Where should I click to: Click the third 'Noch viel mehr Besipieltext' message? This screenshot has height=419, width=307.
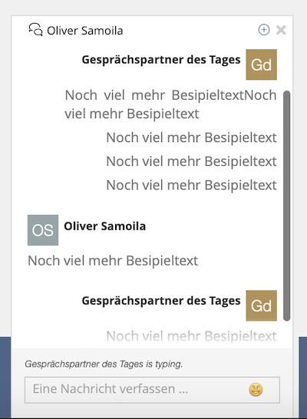pyautogui.click(x=191, y=161)
